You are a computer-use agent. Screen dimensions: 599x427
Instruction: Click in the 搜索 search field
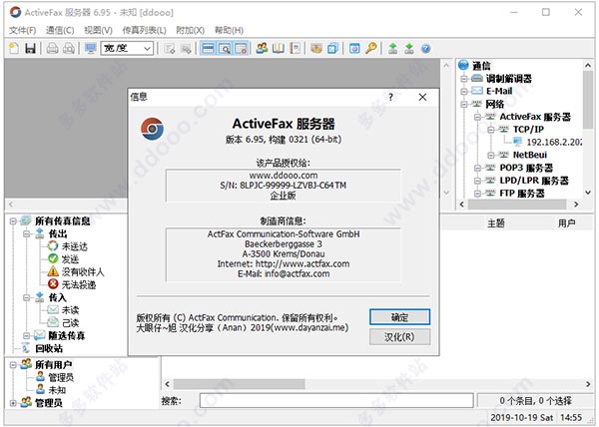point(336,401)
